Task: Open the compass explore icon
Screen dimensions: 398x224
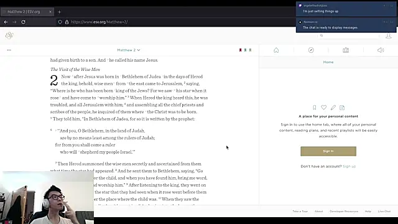Action: (x=311, y=50)
